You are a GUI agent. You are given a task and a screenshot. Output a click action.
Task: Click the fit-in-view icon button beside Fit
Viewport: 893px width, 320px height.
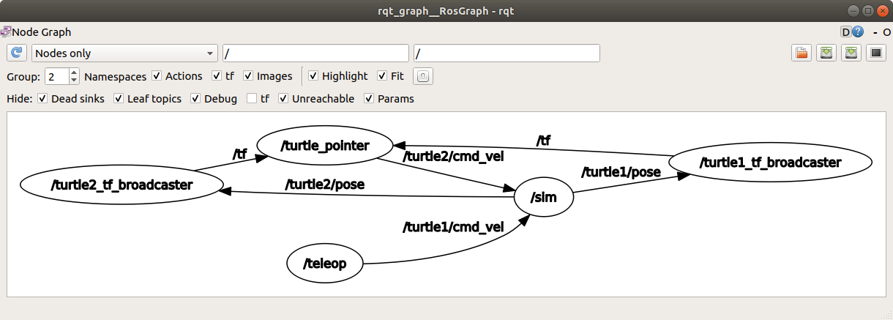(423, 76)
